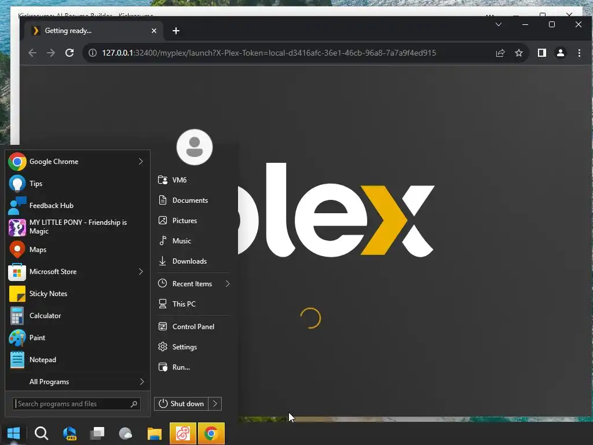Go back in Chrome
This screenshot has height=445, width=593.
pos(32,53)
